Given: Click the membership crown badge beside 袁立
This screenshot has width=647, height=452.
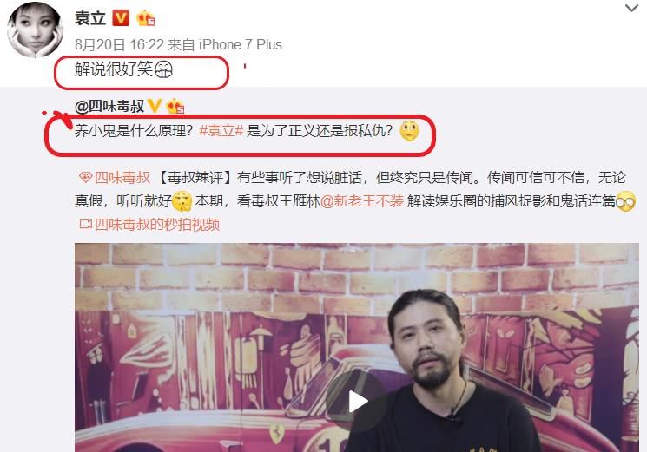Looking at the screenshot, I should pyautogui.click(x=146, y=18).
